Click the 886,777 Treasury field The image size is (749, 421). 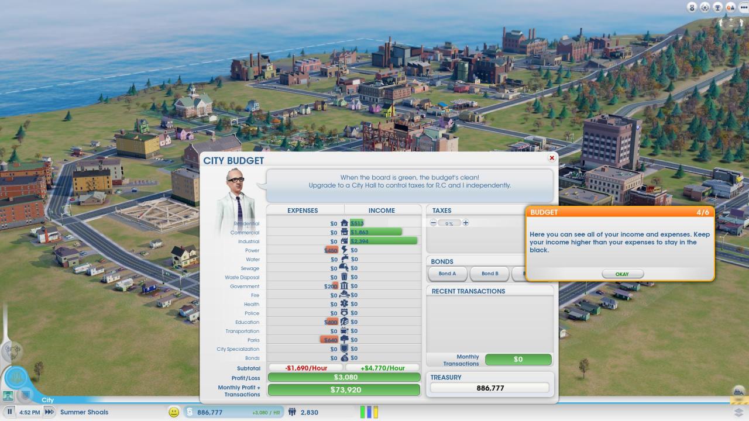(490, 388)
